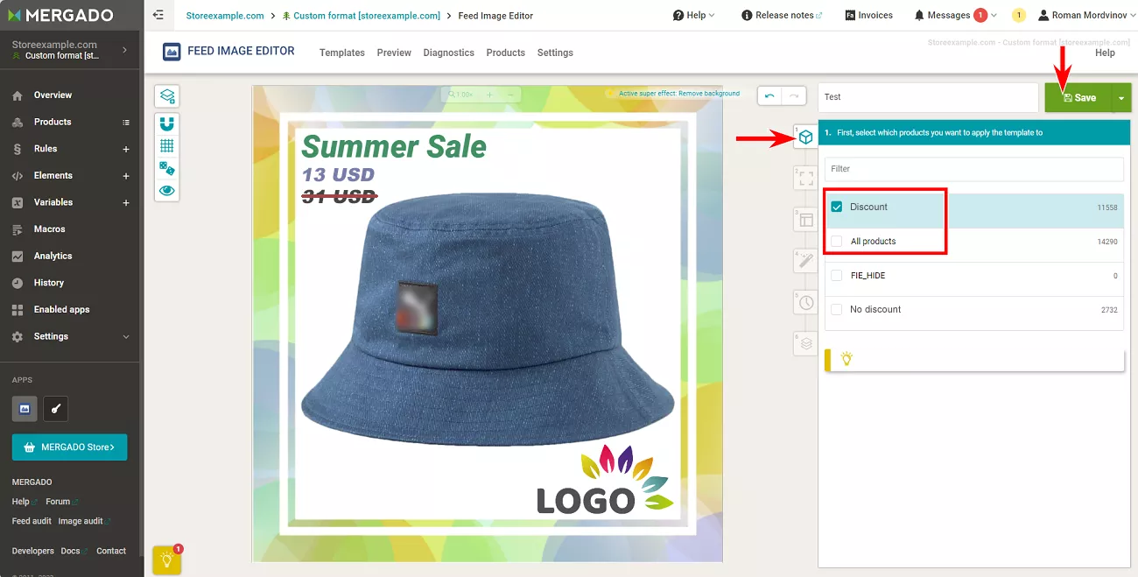Check the No discount checkbox
The width and height of the screenshot is (1138, 577).
[x=837, y=309]
